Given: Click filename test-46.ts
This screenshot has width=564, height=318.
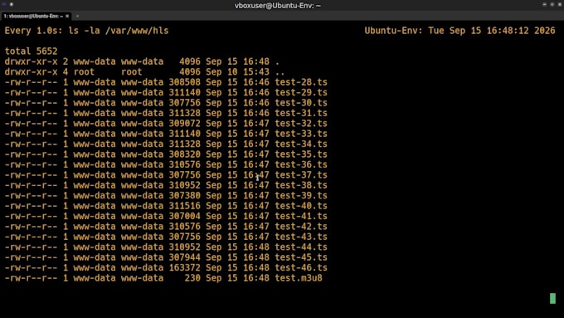Looking at the screenshot, I should click(301, 267).
